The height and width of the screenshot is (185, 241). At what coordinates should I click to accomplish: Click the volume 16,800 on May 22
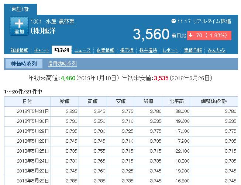tap(182, 181)
